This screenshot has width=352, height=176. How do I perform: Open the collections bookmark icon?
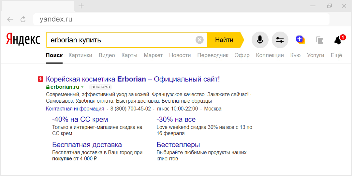click(x=320, y=40)
